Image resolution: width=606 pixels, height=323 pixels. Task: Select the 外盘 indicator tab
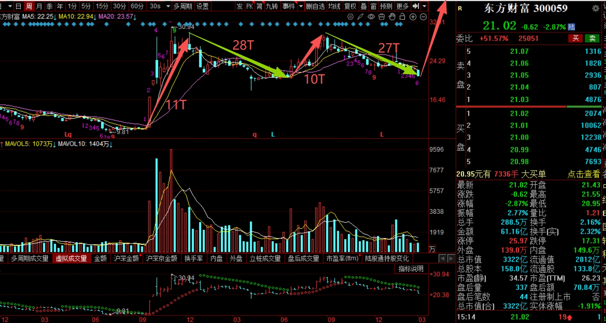click(x=236, y=258)
